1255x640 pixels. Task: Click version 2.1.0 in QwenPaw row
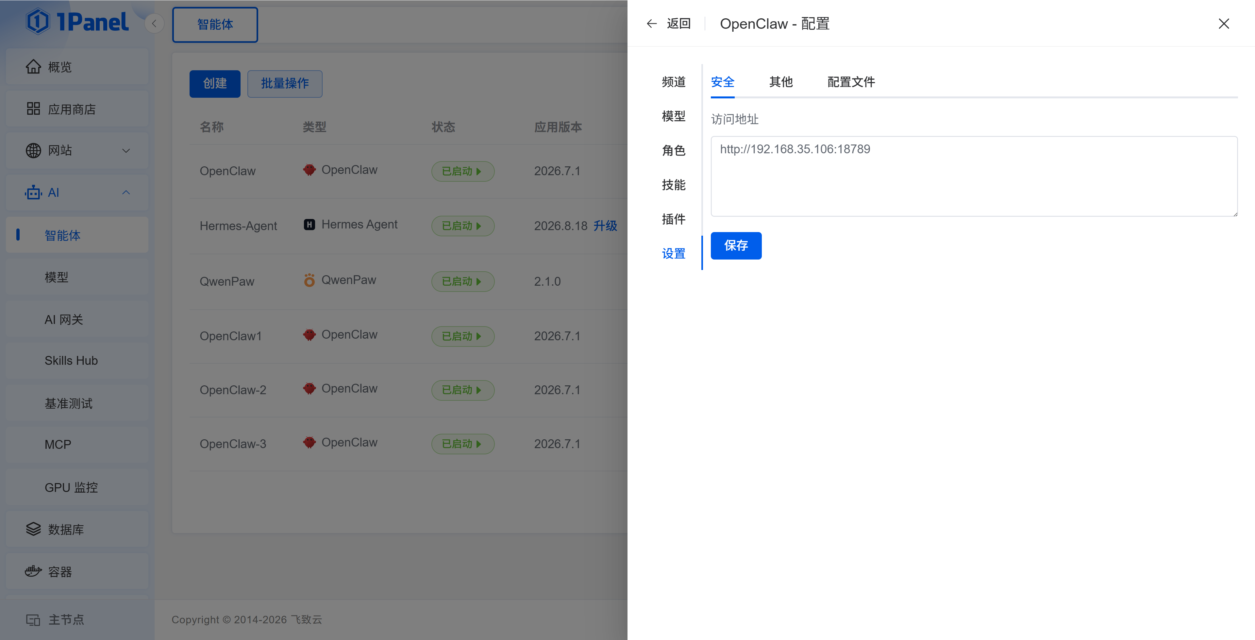point(548,281)
